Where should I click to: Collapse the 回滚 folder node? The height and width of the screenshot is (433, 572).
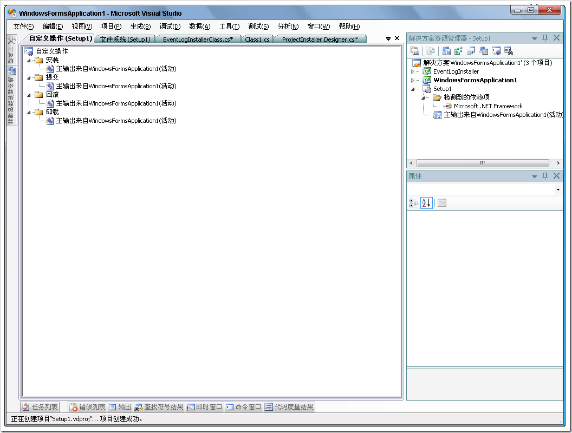[x=29, y=95]
